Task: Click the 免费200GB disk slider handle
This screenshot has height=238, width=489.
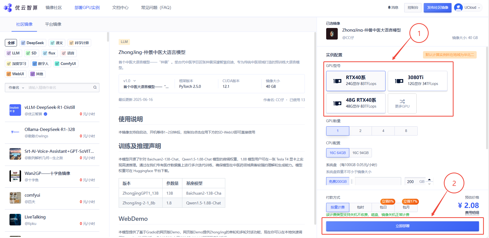Action: [352, 182]
